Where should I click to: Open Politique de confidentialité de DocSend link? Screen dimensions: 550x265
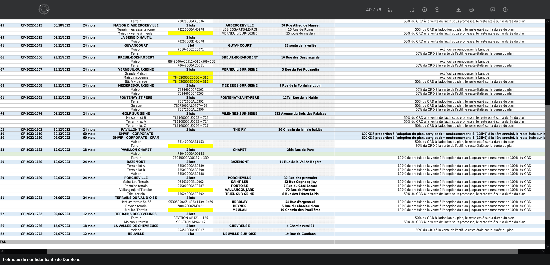(42, 260)
